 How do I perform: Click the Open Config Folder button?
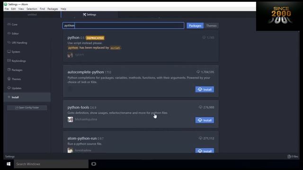(27, 108)
